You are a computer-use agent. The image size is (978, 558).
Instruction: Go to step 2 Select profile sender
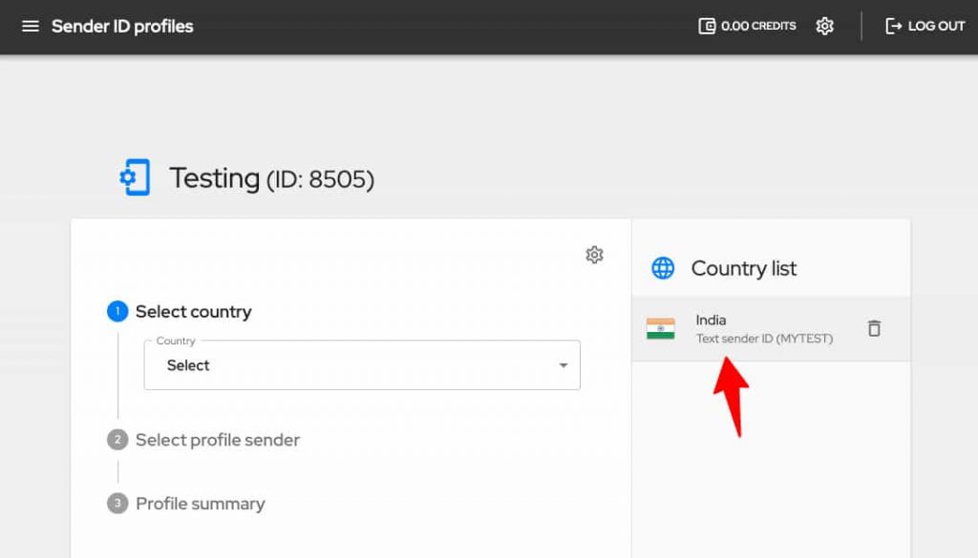click(203, 440)
